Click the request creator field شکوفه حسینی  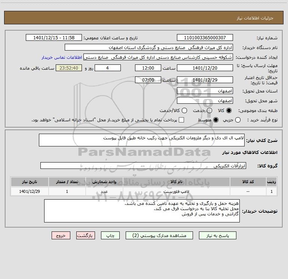(158, 57)
